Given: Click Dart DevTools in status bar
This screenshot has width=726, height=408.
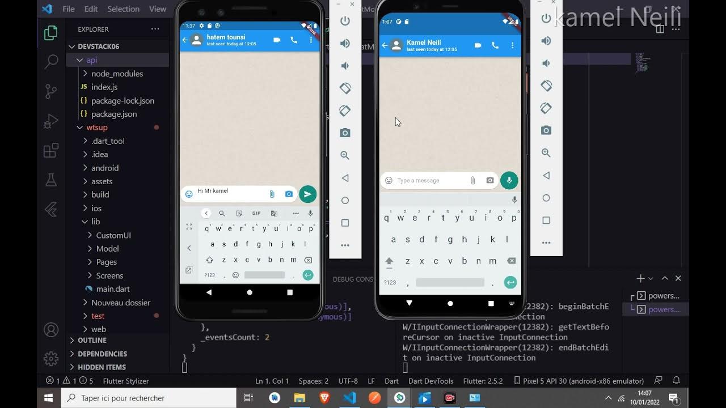Looking at the screenshot, I should 430,381.
